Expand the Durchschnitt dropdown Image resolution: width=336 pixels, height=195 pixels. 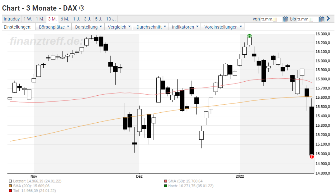[151, 27]
